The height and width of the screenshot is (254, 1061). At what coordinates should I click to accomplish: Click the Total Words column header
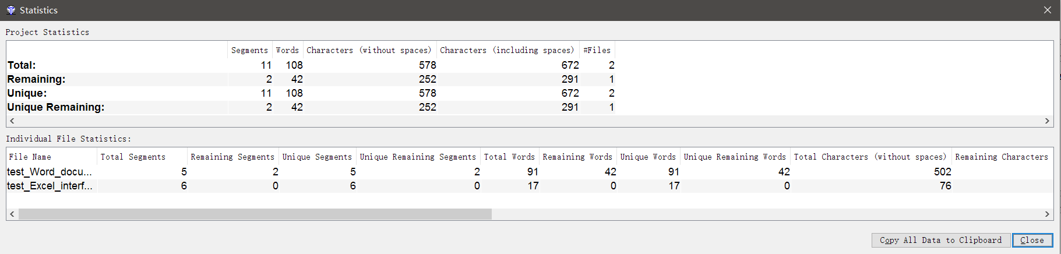click(509, 157)
